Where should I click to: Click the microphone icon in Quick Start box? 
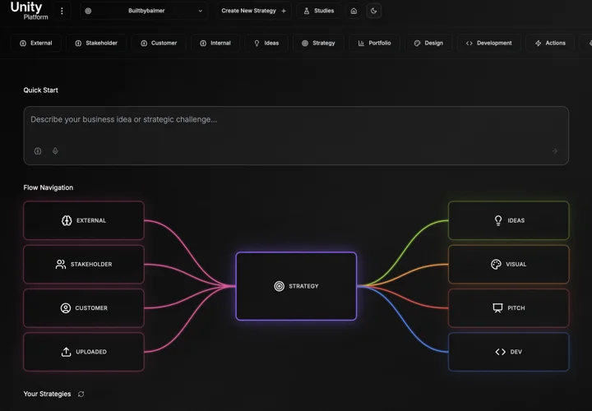pyautogui.click(x=55, y=151)
